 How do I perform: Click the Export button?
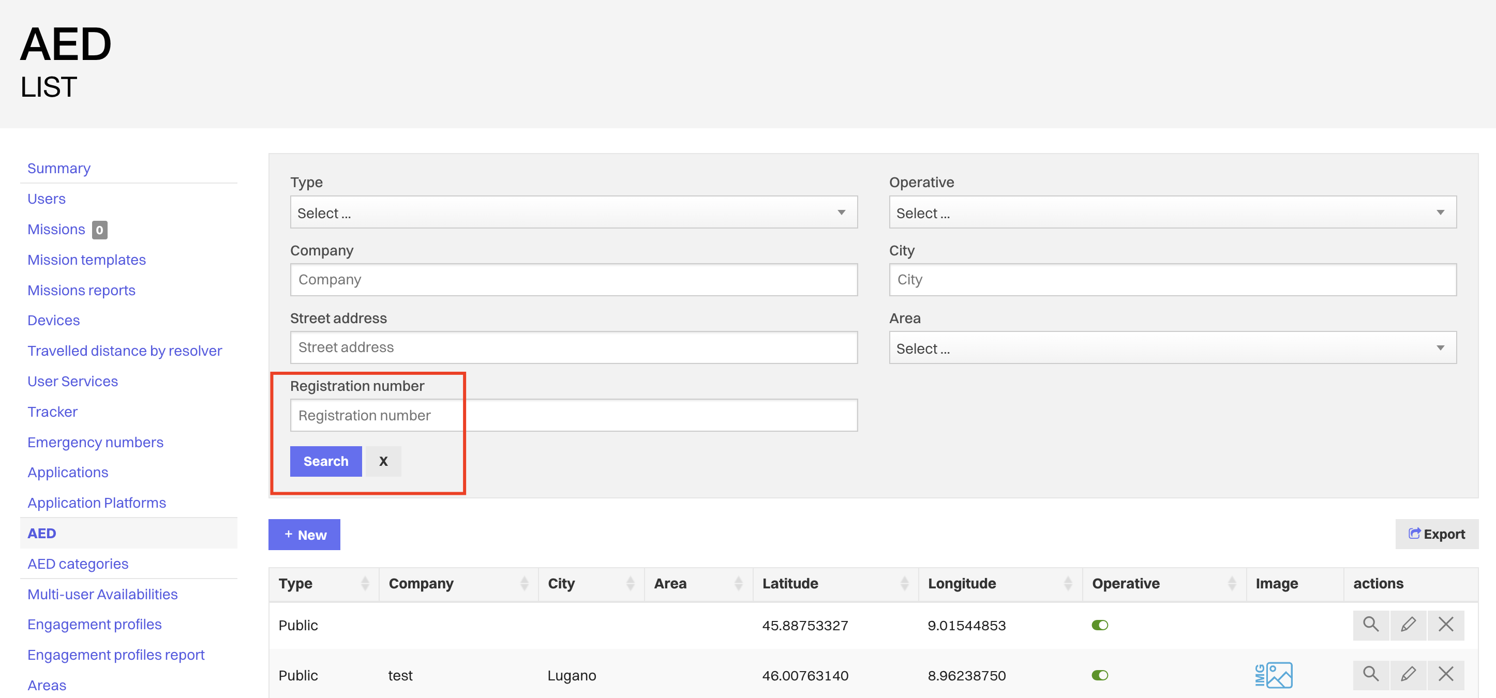pos(1436,534)
